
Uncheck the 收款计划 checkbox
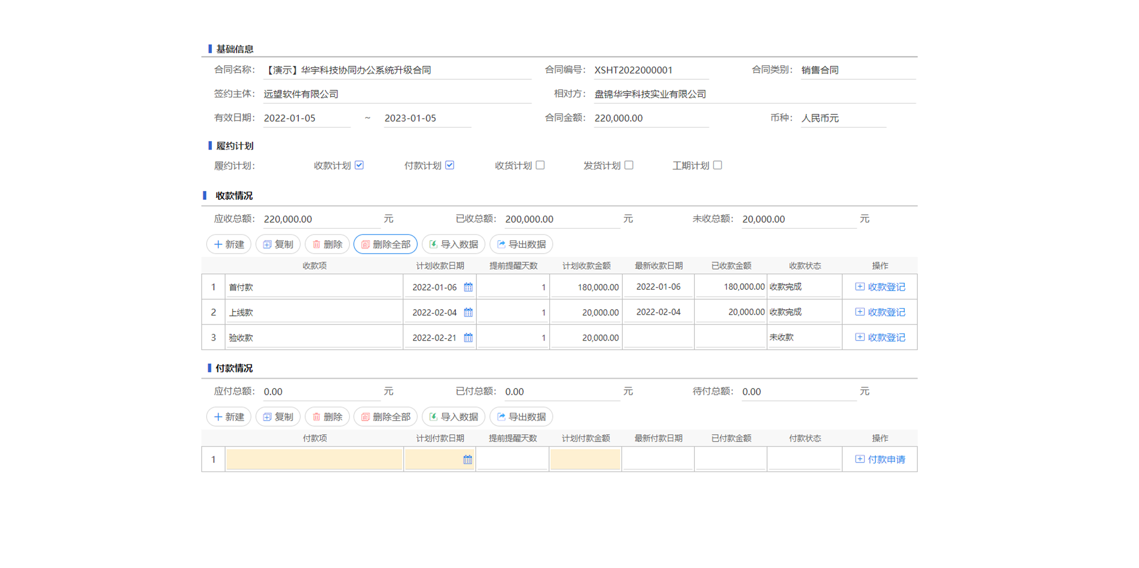point(359,165)
